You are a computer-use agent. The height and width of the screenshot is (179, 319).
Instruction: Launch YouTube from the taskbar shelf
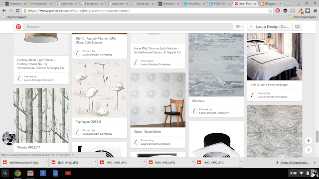tap(68, 173)
